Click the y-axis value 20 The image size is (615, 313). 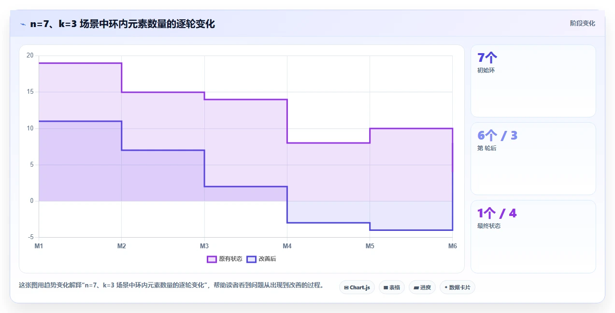(30, 56)
